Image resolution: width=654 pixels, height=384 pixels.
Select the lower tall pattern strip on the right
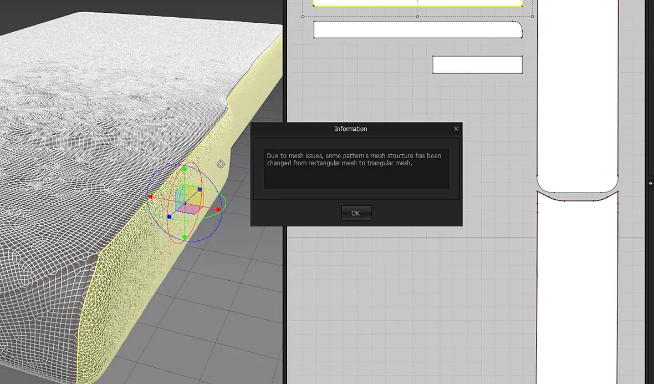[578, 288]
